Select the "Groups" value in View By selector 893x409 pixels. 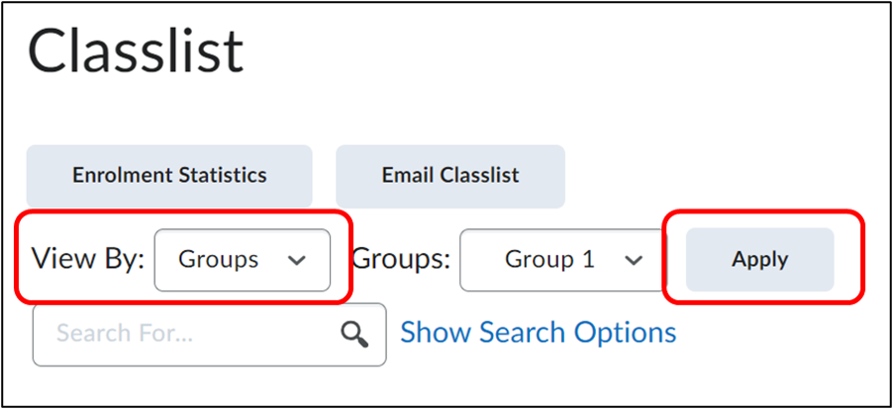[218, 261]
